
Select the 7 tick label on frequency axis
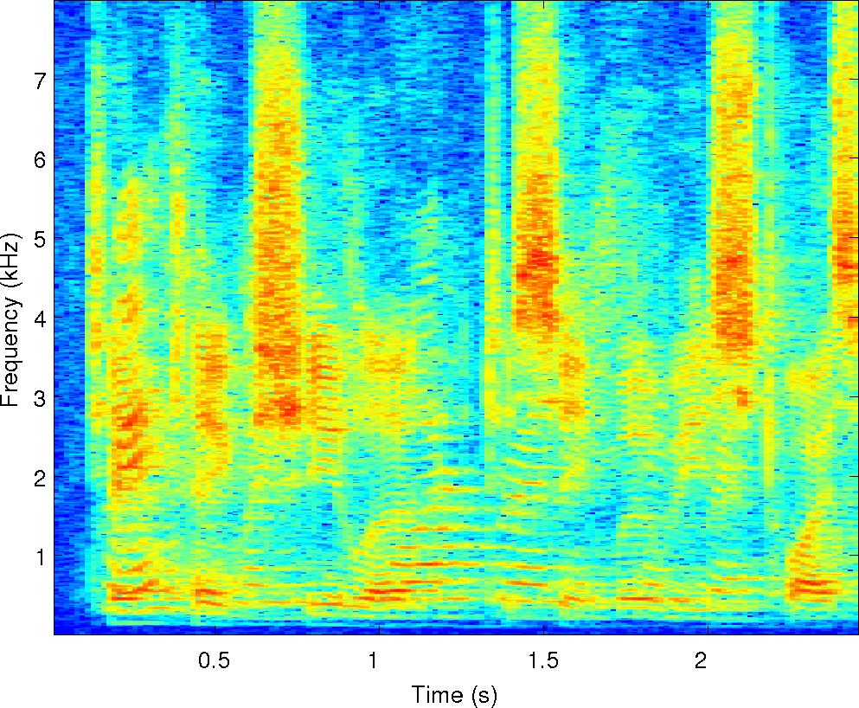pyautogui.click(x=40, y=81)
